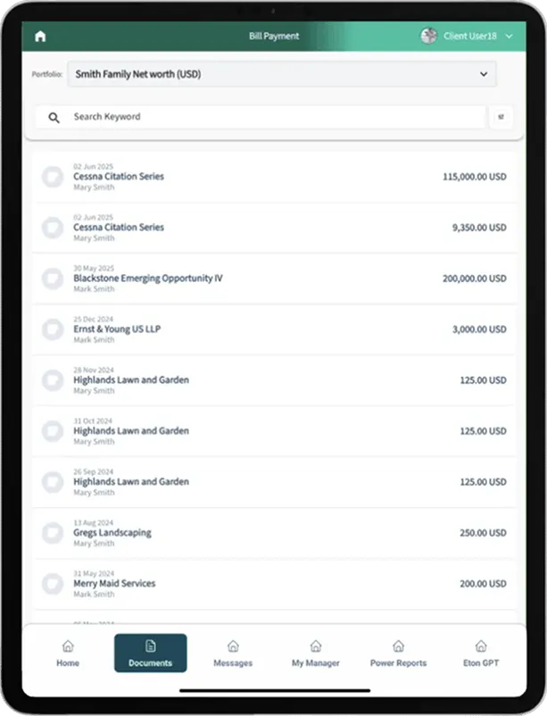Click the search magnifier icon
Viewport: 547px width, 716px height.
point(54,117)
